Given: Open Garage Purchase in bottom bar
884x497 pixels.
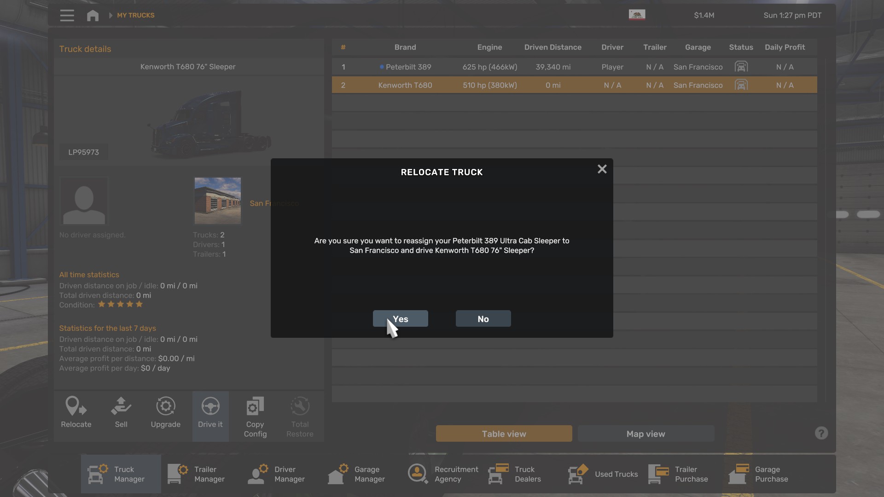Looking at the screenshot, I should tap(762, 474).
